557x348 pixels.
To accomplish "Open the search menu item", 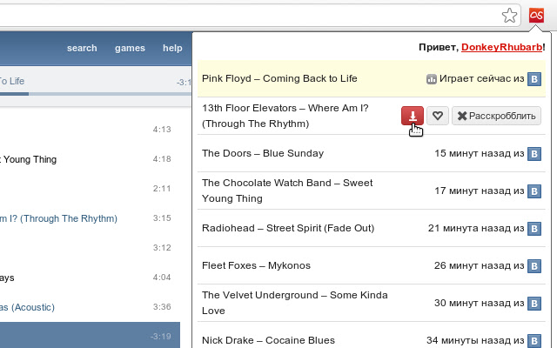I will pos(82,49).
